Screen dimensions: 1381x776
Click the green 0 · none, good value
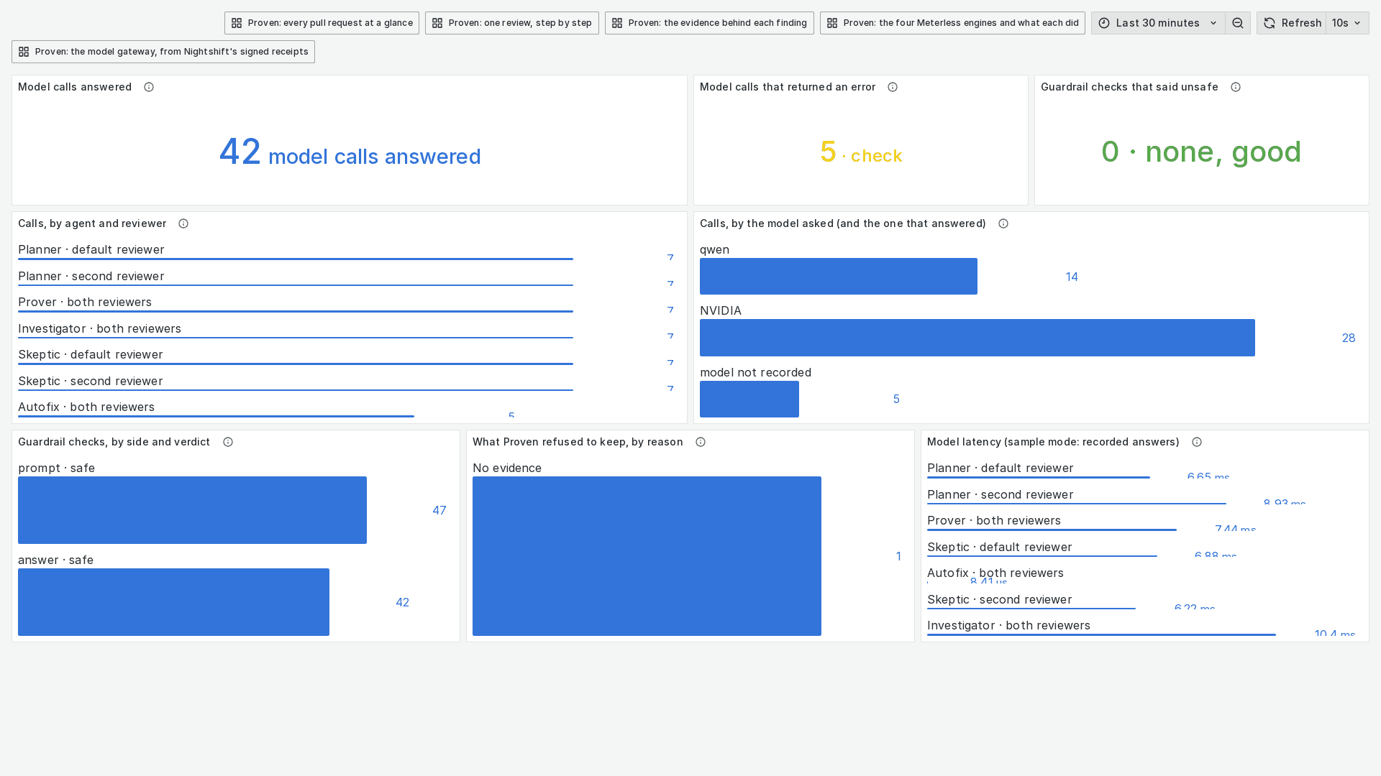1201,152
